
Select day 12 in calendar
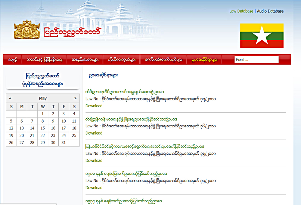pyautogui.click(x=11, y=128)
